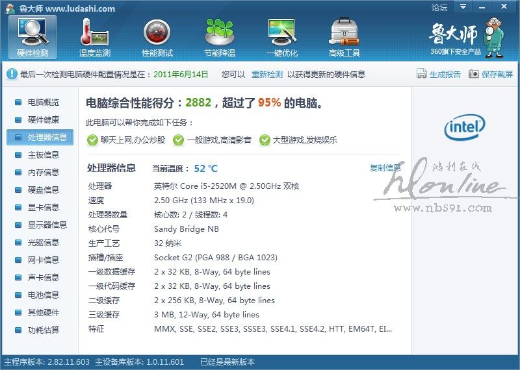Open the 一键优化 one-click optimize tool
The width and height of the screenshot is (520, 370).
point(282,38)
